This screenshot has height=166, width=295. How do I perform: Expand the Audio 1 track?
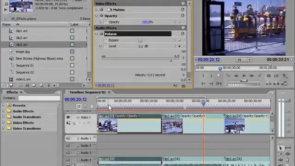(78, 138)
